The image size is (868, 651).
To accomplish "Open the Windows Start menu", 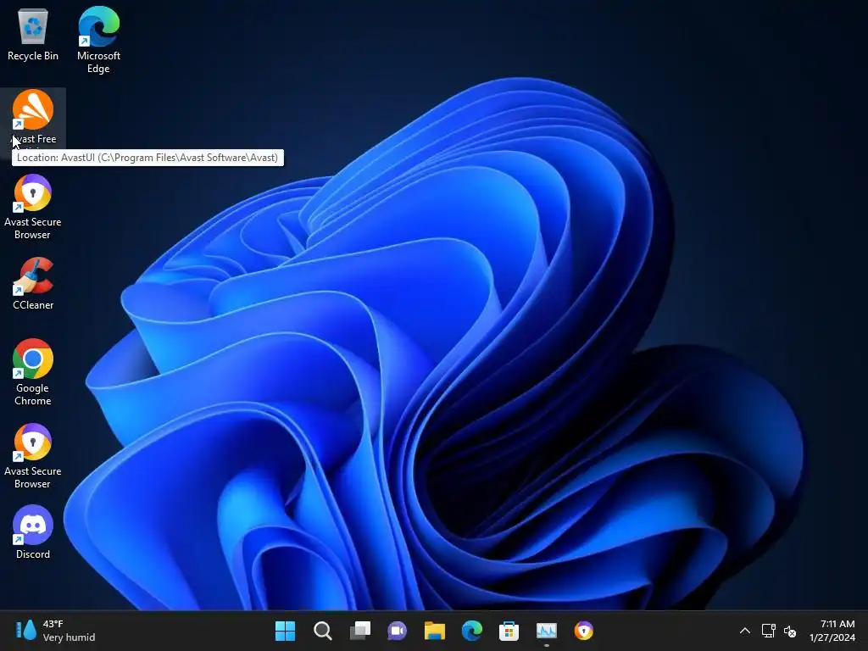I will pos(285,631).
